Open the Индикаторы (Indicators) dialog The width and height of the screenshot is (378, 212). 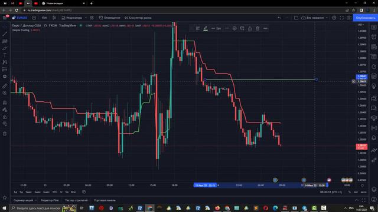pos(72,18)
